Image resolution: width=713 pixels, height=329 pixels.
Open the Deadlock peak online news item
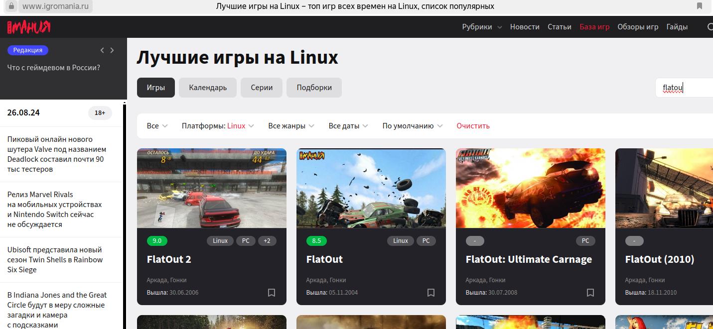pyautogui.click(x=57, y=154)
